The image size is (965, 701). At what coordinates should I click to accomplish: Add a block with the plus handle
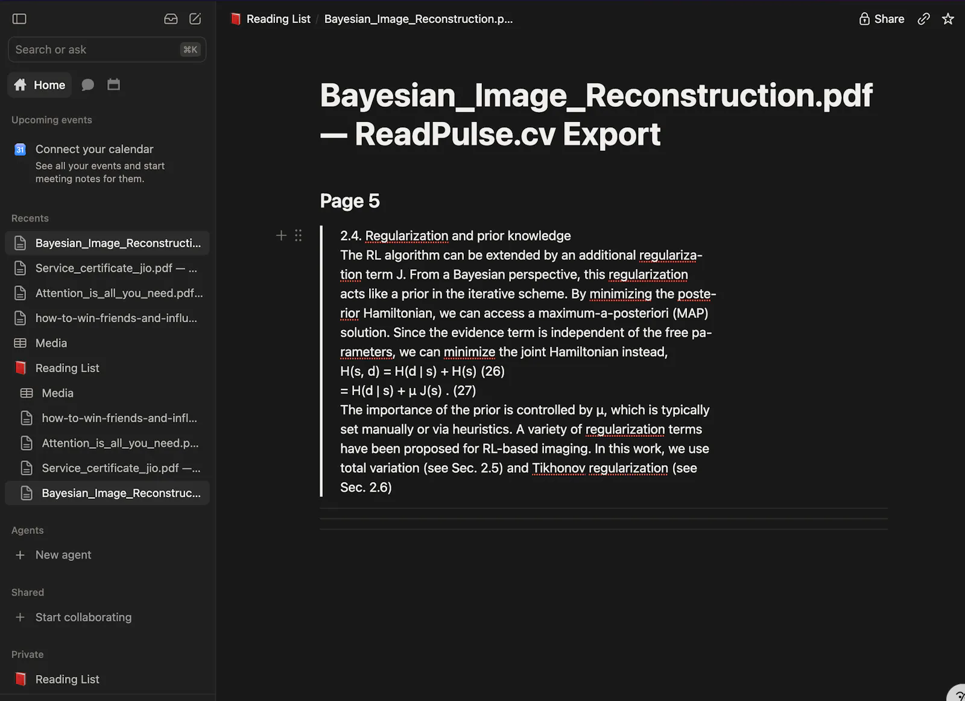(281, 235)
